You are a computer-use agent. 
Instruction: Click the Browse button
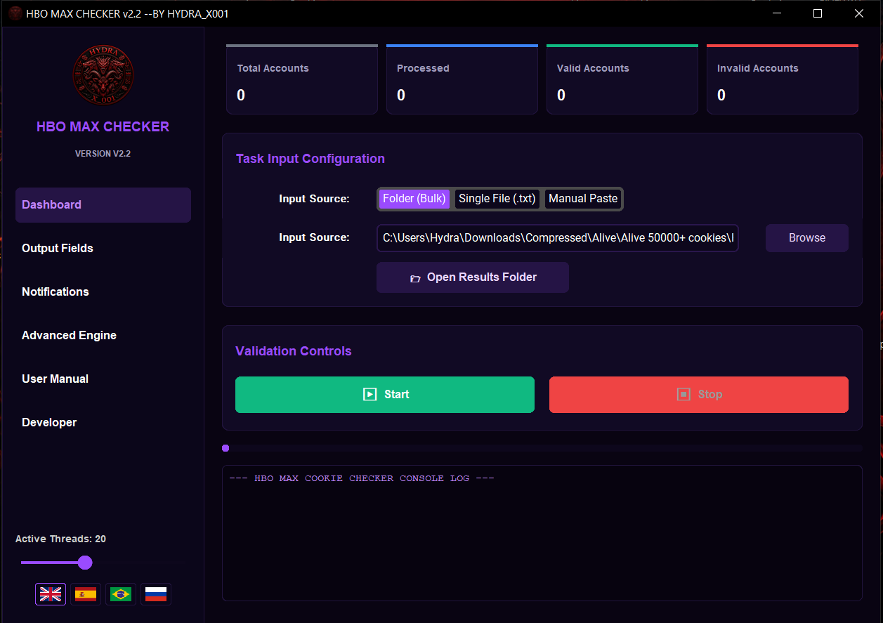(x=807, y=238)
